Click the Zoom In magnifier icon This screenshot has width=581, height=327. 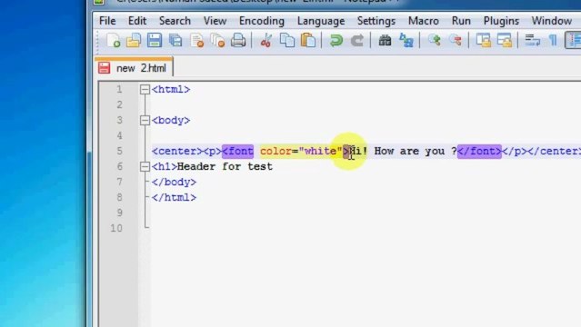[x=435, y=40]
